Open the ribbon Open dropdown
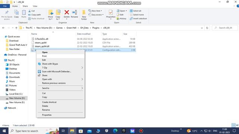This screenshot has height=134, width=239. 122,11
